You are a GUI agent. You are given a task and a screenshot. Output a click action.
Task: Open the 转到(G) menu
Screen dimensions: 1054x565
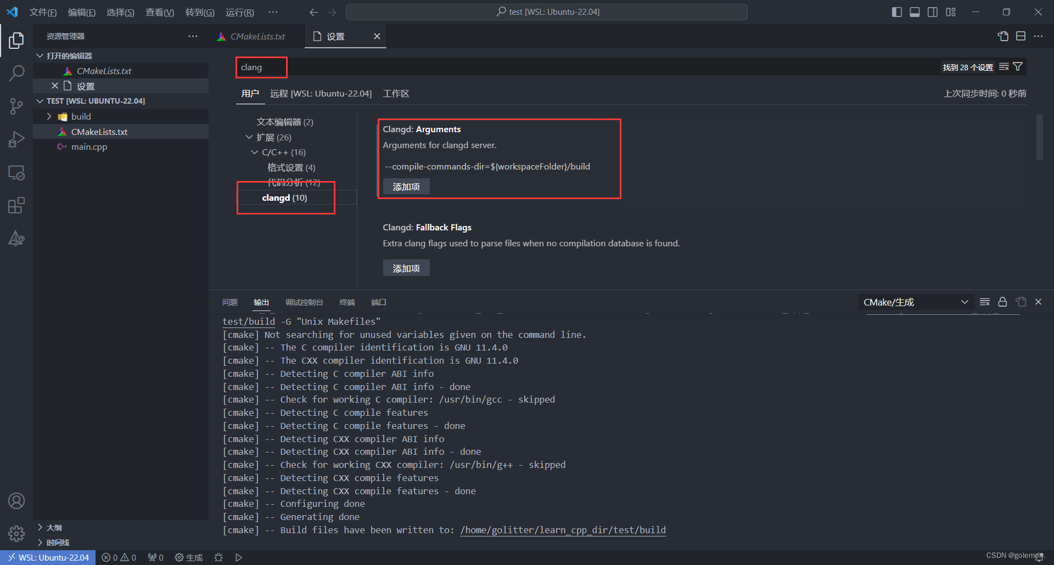click(x=200, y=12)
